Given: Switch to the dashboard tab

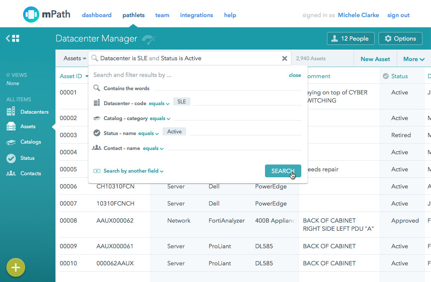Looking at the screenshot, I should [x=96, y=15].
